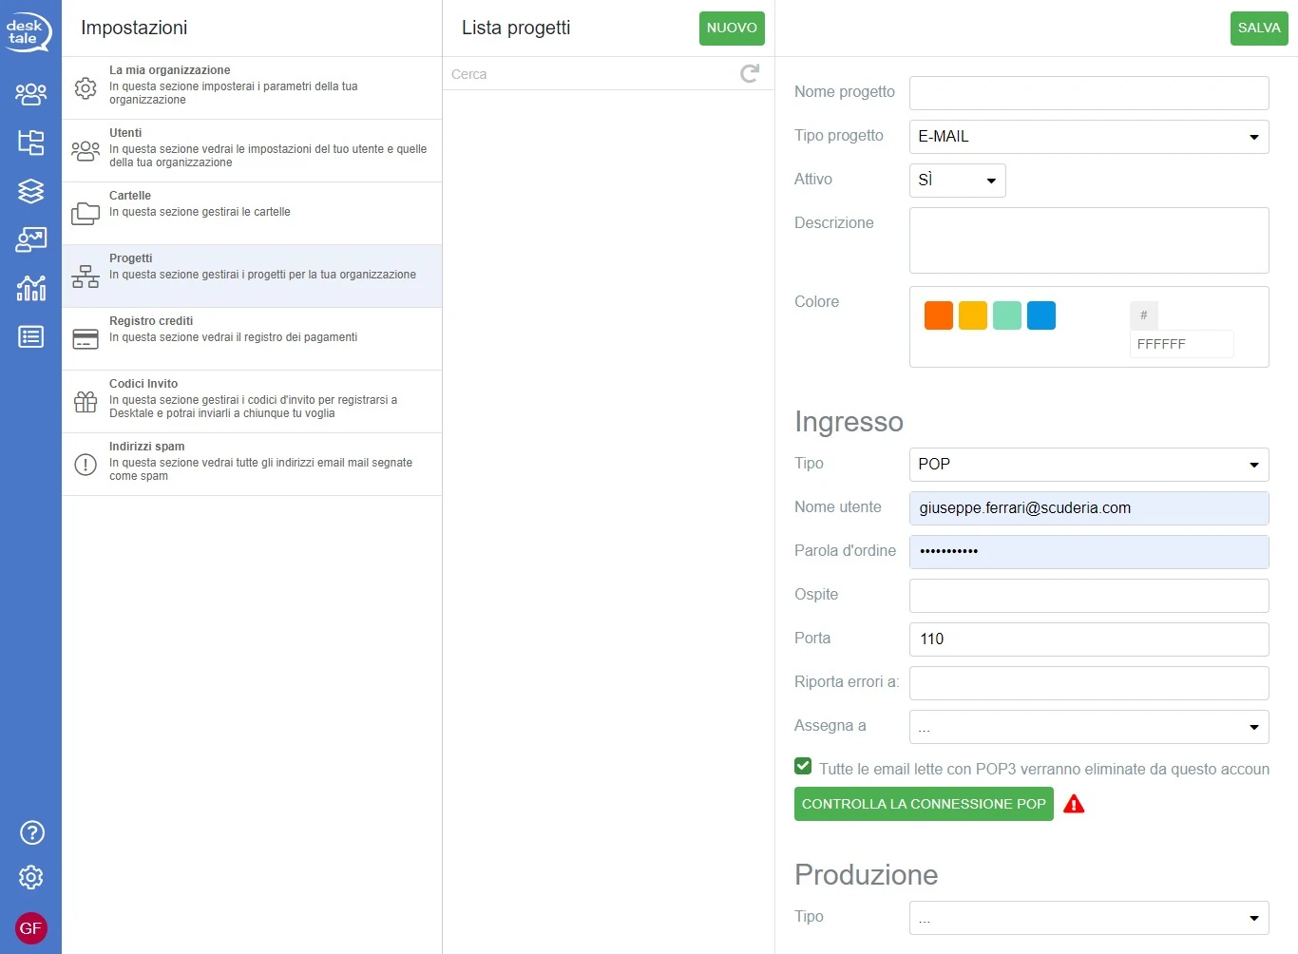1298x954 pixels.
Task: Click the red warning triangle icon
Action: click(1074, 804)
